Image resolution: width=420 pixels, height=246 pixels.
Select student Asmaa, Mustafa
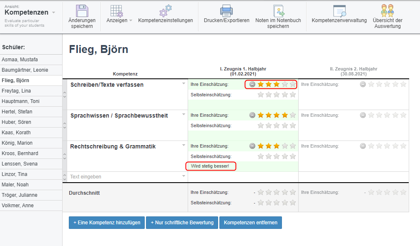pos(31,60)
